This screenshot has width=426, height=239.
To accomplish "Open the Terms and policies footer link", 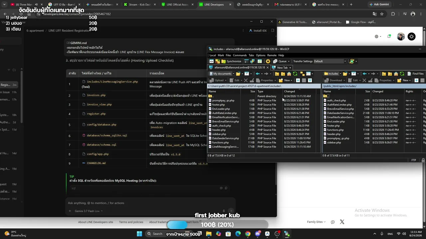I will (131, 222).
